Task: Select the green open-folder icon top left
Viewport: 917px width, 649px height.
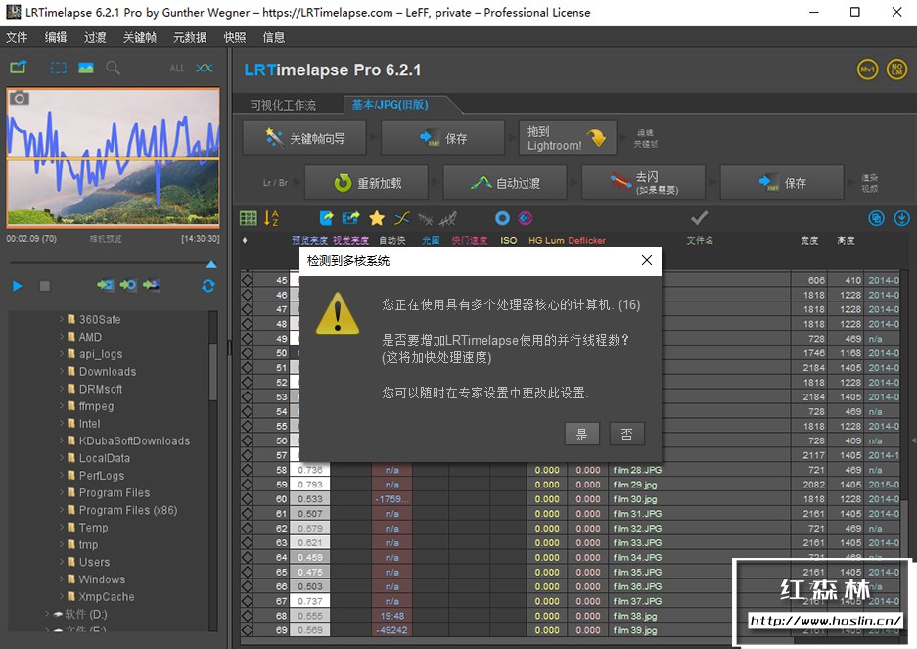Action: (x=19, y=67)
